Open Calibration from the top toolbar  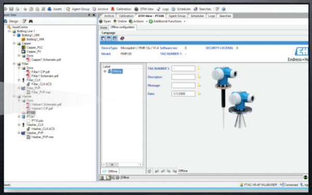click(x=121, y=9)
